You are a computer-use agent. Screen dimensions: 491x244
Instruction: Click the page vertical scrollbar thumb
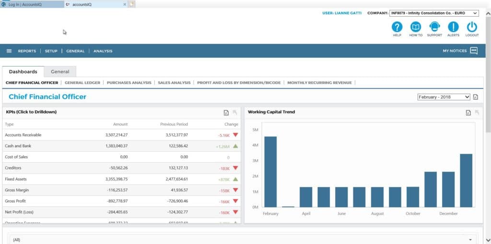point(488,75)
